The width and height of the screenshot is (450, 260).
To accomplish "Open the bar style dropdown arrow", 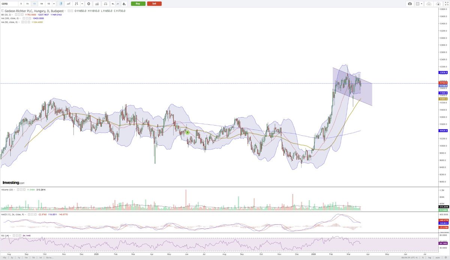I will pyautogui.click(x=82, y=4).
